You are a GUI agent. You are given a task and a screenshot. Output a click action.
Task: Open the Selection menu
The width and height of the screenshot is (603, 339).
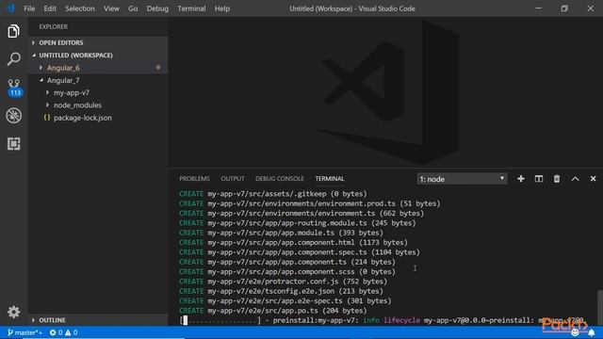79,8
